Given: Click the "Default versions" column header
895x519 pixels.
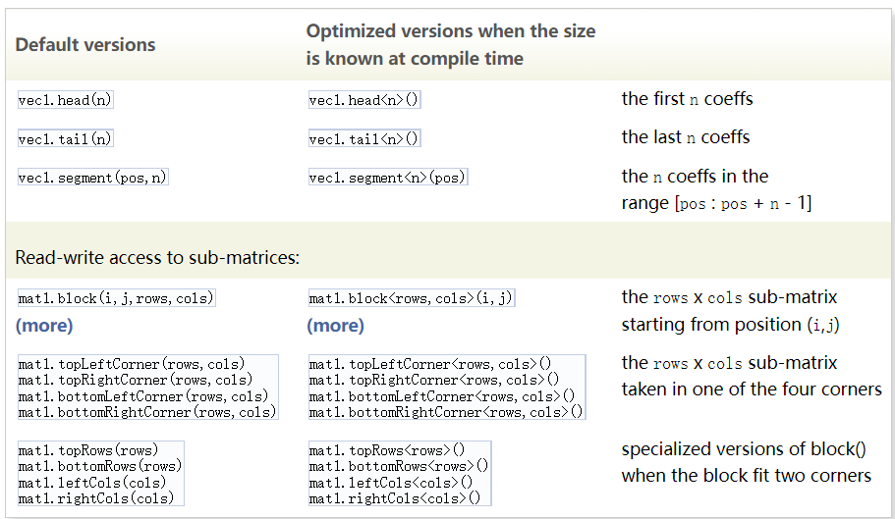Looking at the screenshot, I should (85, 45).
